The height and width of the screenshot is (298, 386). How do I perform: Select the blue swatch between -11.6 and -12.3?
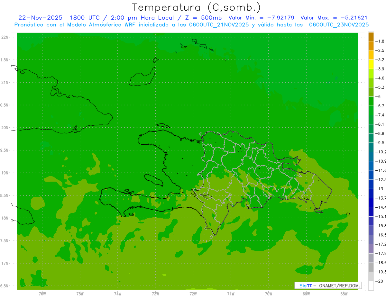371,175
